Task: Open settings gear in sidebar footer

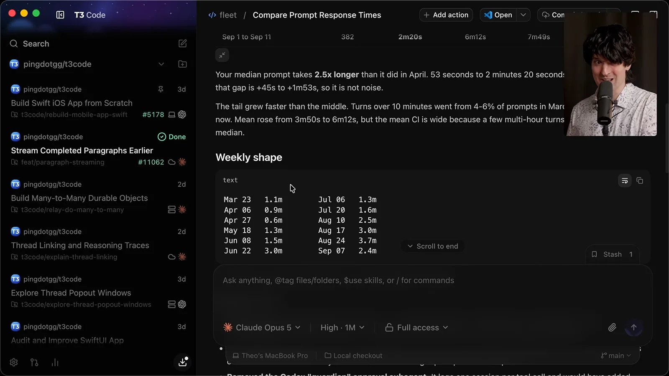Action: click(x=14, y=362)
